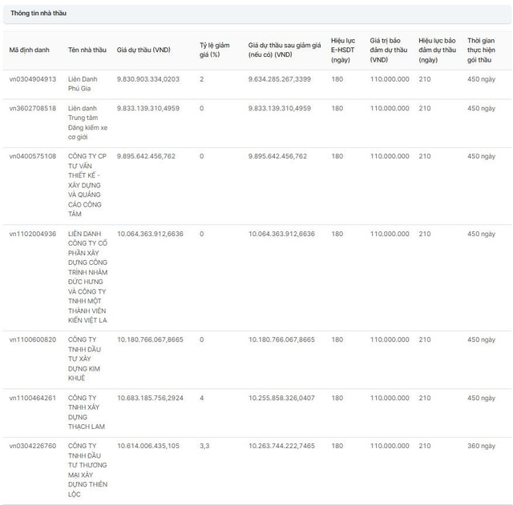Click bidder ID vn0304226760
Image resolution: width=513 pixels, height=505 pixels.
tap(33, 446)
